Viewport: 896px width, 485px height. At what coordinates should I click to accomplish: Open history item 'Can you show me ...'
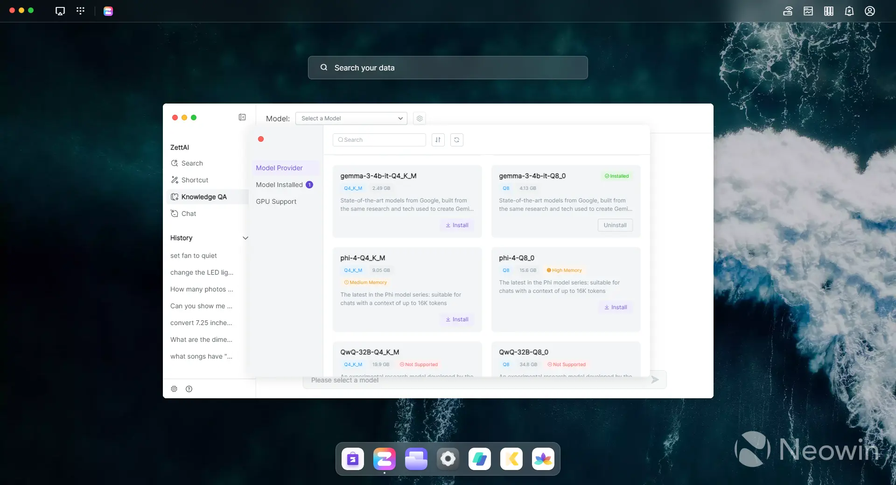coord(201,306)
